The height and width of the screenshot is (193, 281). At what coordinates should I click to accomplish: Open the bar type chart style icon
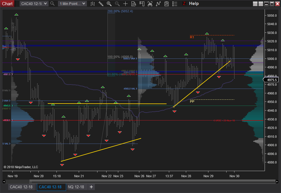[93, 4]
